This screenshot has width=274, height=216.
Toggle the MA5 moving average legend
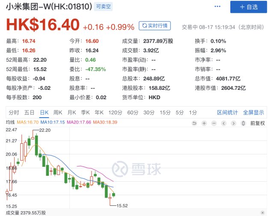pos(27,122)
